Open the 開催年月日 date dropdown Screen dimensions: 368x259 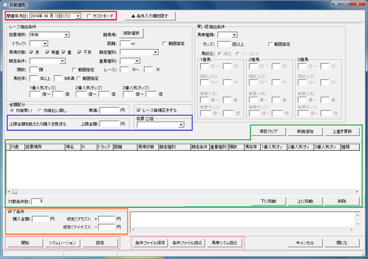click(x=78, y=16)
